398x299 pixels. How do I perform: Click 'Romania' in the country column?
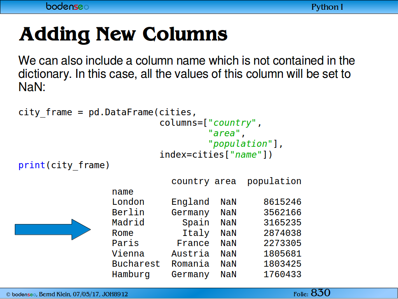(x=190, y=264)
